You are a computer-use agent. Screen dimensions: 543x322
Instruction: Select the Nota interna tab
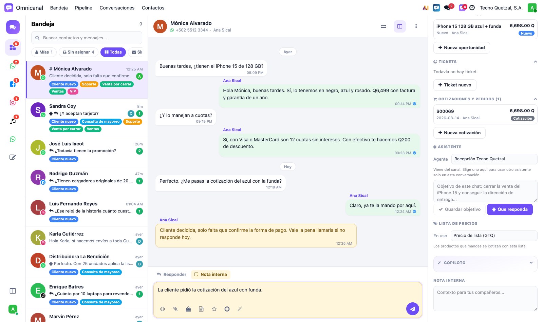click(211, 275)
